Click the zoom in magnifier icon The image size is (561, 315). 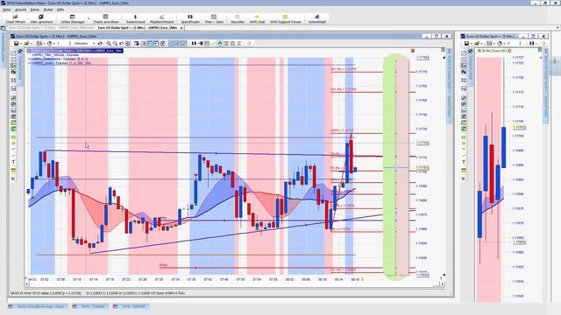pyautogui.click(x=109, y=43)
